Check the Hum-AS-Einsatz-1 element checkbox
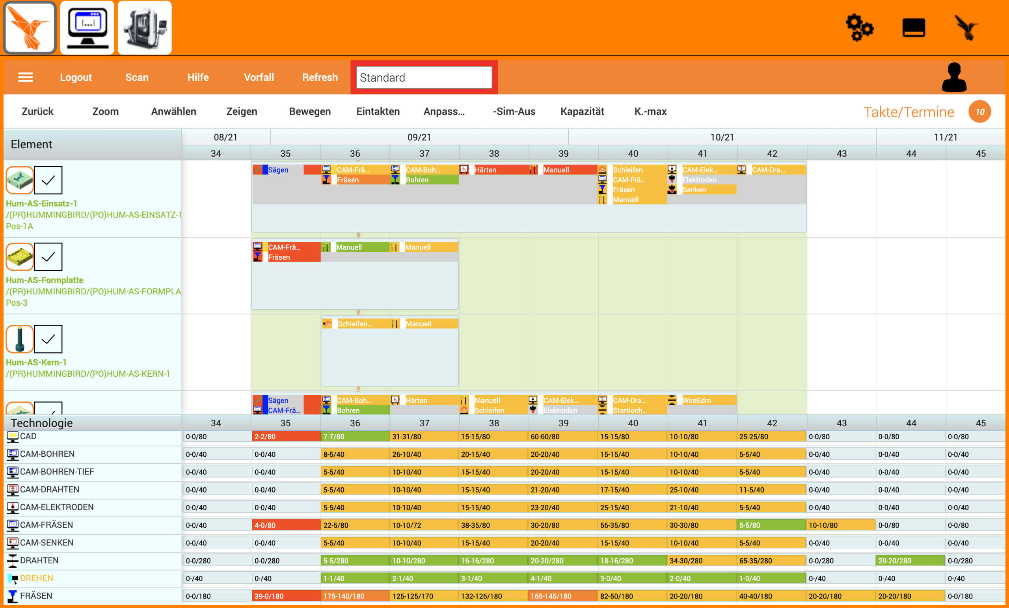The height and width of the screenshot is (608, 1009). click(48, 180)
